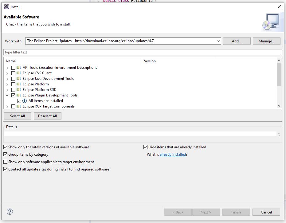The height and width of the screenshot is (223, 286).
Task: Select Eclipse RCP Target Components row label
Action: (49, 106)
